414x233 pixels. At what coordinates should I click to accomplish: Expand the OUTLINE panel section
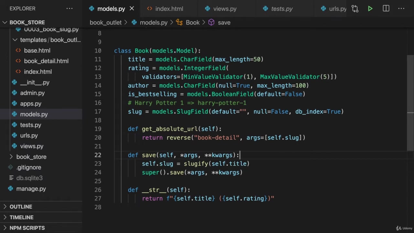pyautogui.click(x=21, y=207)
